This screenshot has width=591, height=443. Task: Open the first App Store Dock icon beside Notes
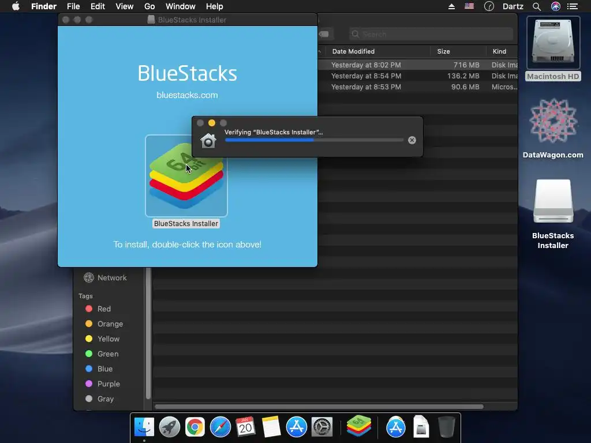pyautogui.click(x=297, y=427)
